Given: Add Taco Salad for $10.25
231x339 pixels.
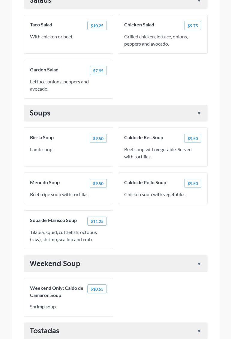Looking at the screenshot, I should [97, 25].
